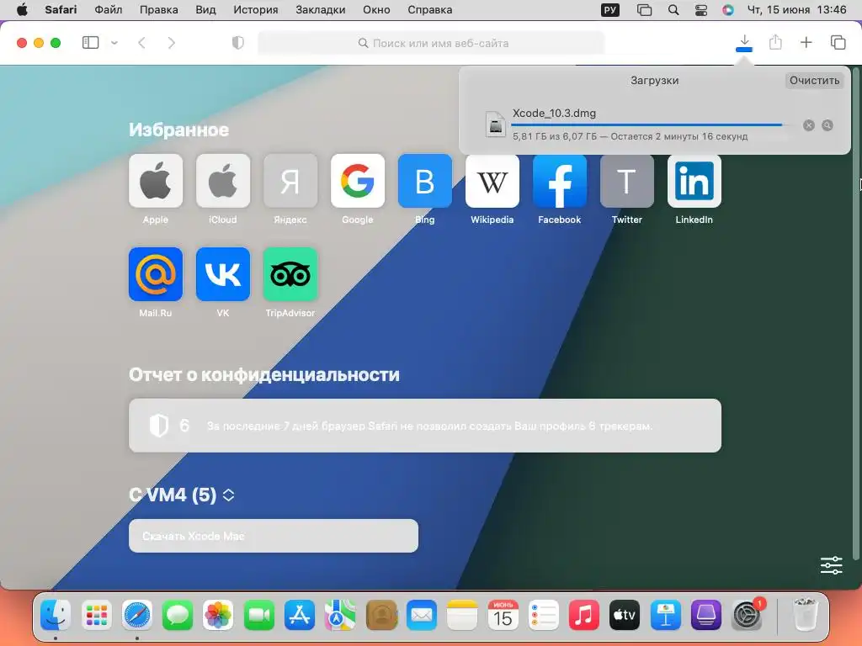Open the Apple menu
This screenshot has width=862, height=646.
pos(22,10)
